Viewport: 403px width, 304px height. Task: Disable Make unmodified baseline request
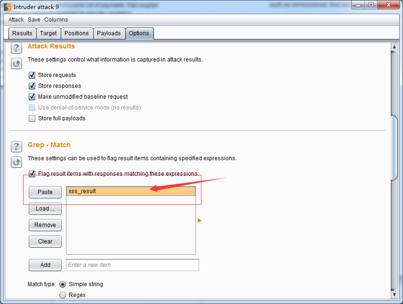click(x=32, y=97)
